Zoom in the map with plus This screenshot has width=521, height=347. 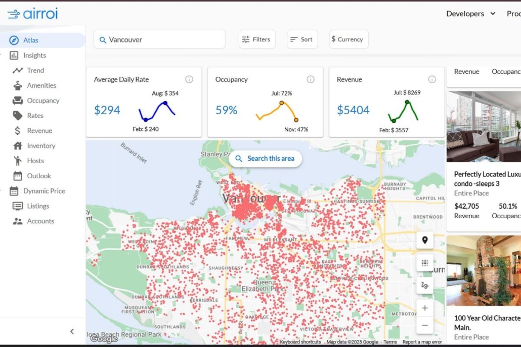point(425,308)
